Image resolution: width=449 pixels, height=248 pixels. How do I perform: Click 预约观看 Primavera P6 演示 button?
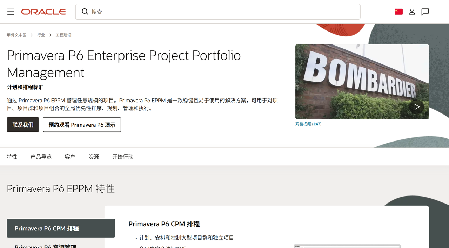(x=82, y=125)
